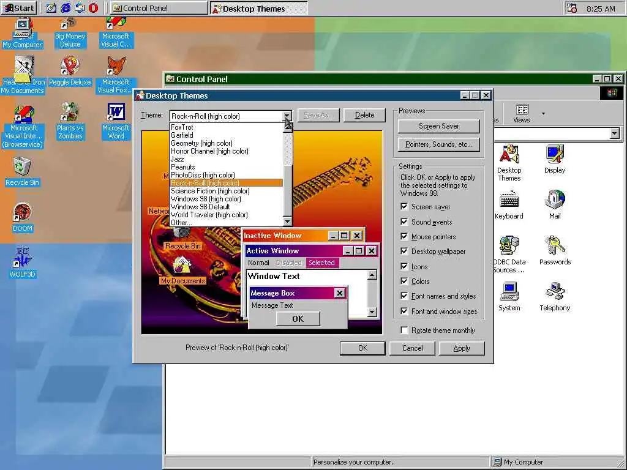The image size is (627, 470).
Task: Uncheck Font and window sizes checkbox
Action: pyautogui.click(x=404, y=311)
